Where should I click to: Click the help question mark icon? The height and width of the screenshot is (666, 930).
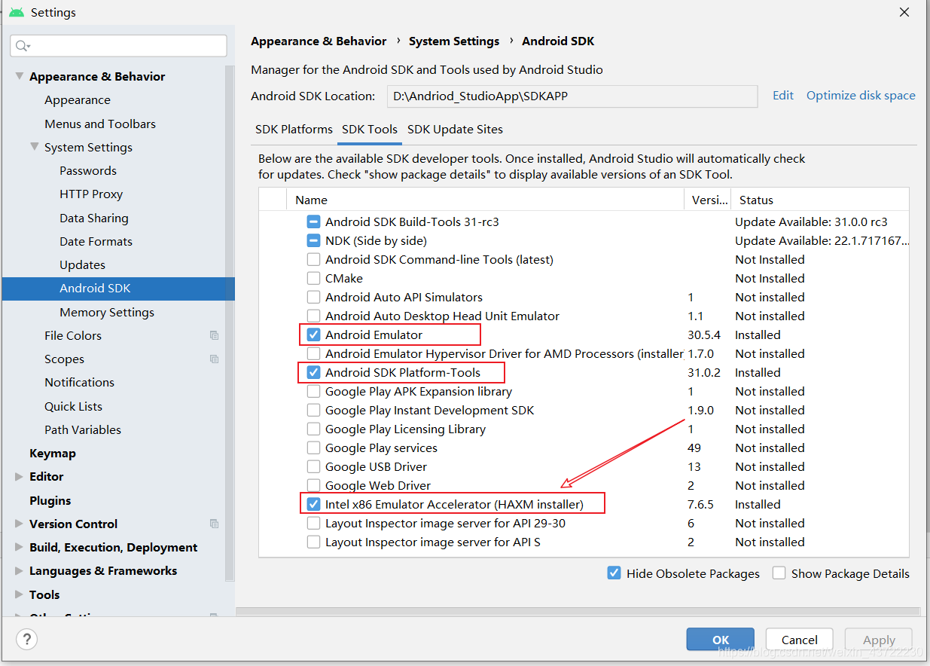point(26,640)
